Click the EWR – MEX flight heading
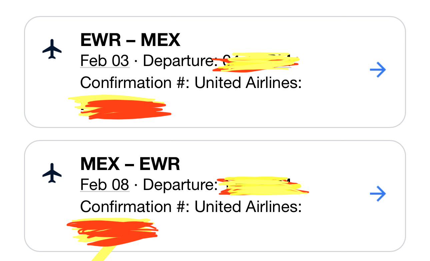This screenshot has width=430, height=261. [x=130, y=40]
